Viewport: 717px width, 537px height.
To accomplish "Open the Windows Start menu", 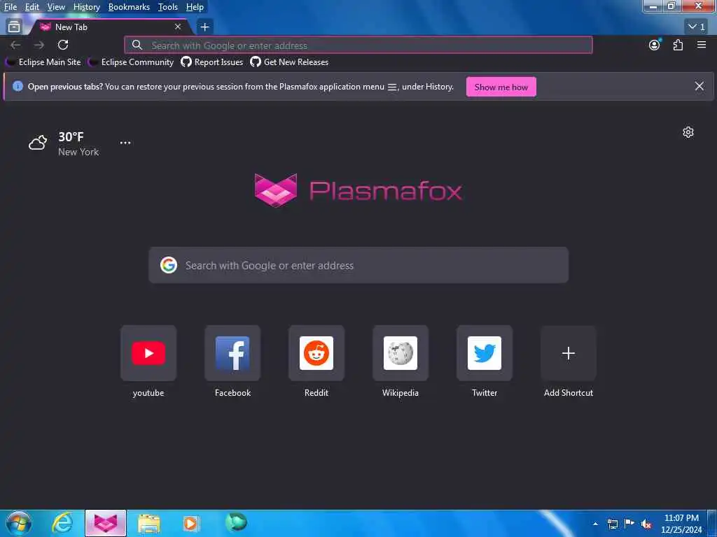I will [19, 523].
